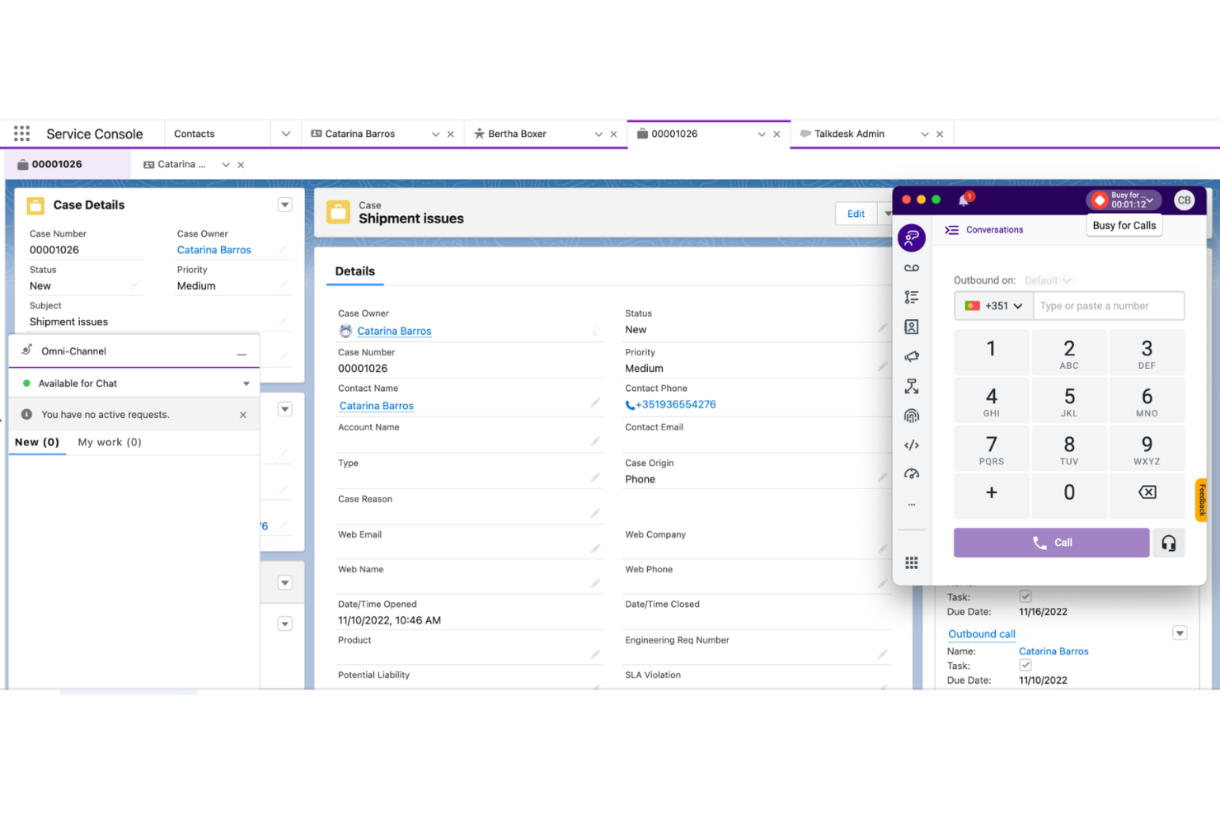Open the routing flows icon in Talkdesk sidebar
This screenshot has width=1220, height=814.
tap(912, 386)
